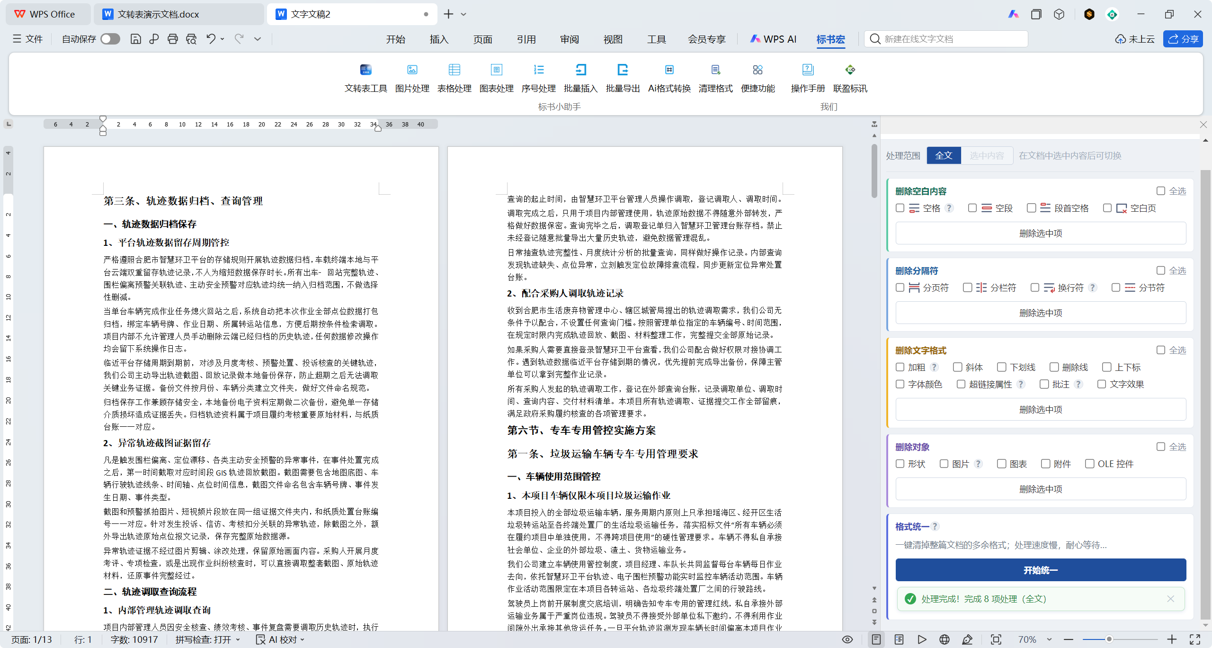Open the tab list dropdown next to new tab
1212x648 pixels.
463,14
